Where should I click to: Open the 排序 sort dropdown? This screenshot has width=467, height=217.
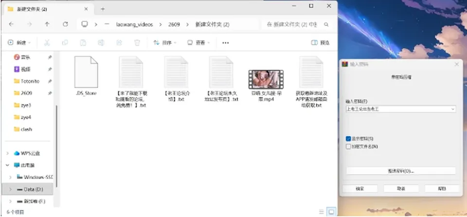165,43
